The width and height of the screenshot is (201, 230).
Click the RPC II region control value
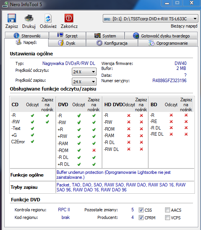pos(64,210)
